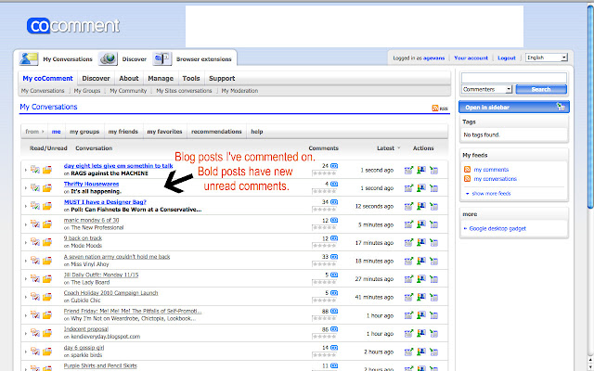Click RSS icon next to my conversations feed
The height and width of the screenshot is (371, 594).
[x=467, y=178]
